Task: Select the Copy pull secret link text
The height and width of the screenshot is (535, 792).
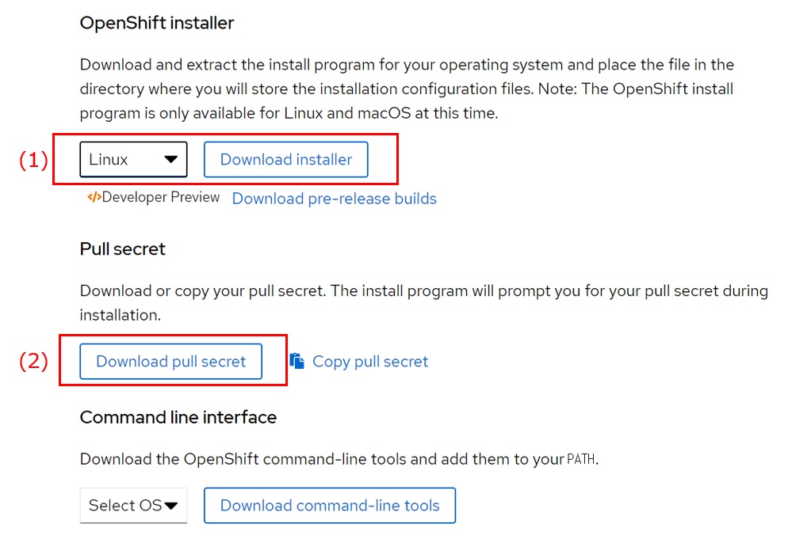Action: pos(370,362)
